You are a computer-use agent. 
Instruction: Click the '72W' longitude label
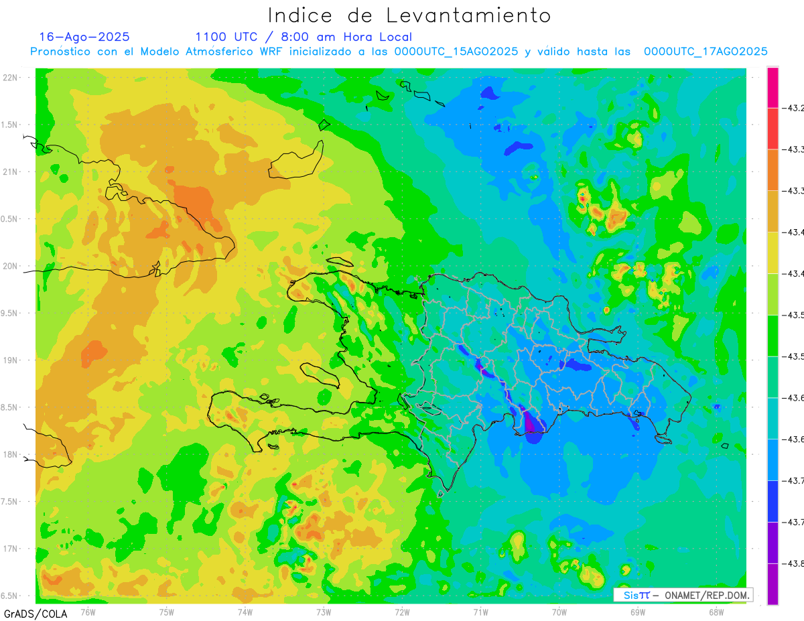pos(402,611)
